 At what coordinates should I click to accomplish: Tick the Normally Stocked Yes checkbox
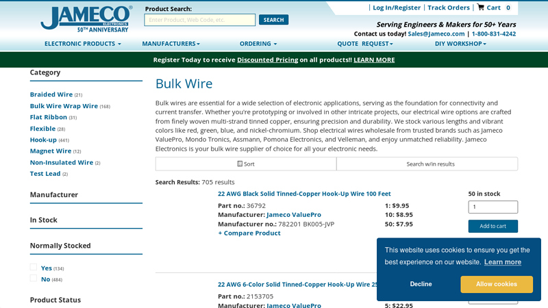[34, 268]
